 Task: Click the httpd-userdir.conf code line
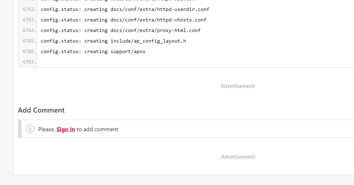125,9
